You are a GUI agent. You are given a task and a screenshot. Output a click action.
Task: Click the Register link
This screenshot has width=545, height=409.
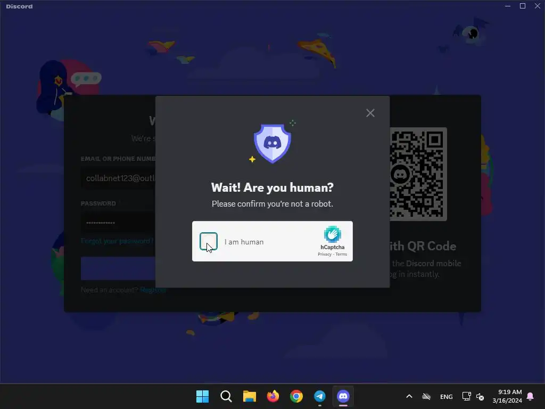(153, 290)
